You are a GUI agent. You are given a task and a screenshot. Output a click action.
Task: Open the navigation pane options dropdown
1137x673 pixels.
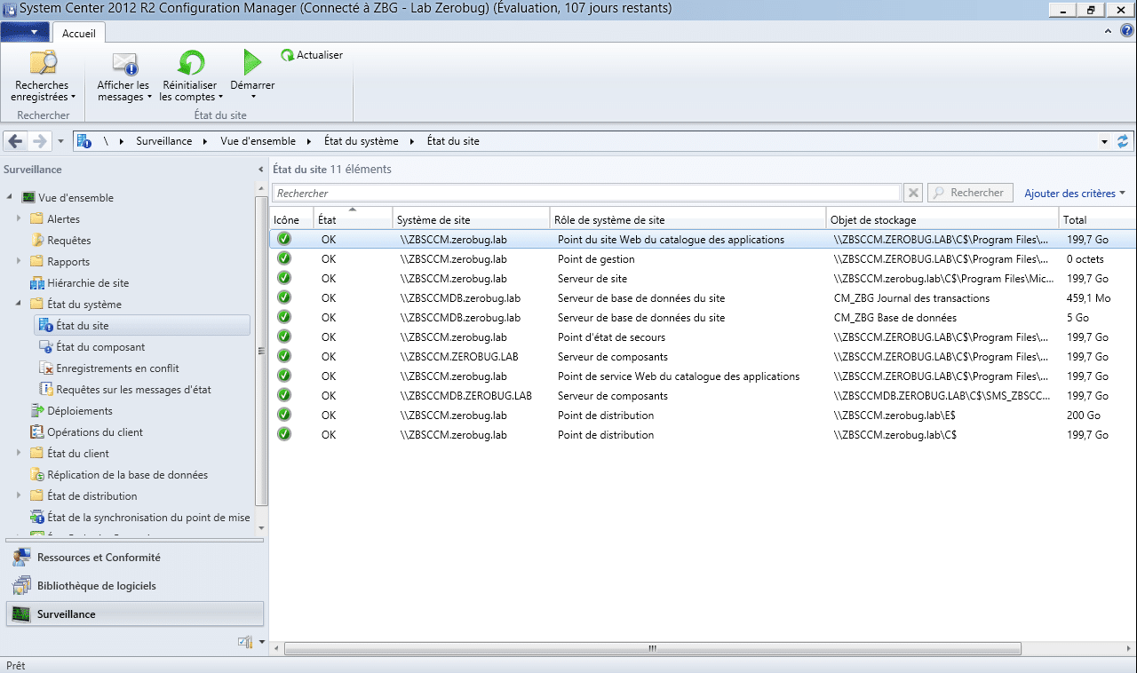click(x=261, y=642)
